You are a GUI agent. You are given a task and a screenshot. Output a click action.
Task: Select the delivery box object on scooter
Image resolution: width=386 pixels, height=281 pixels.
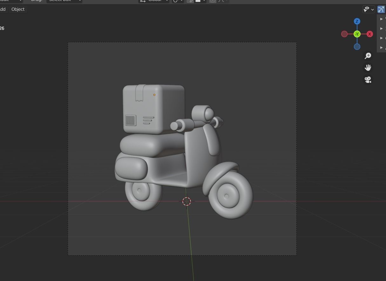click(x=154, y=109)
